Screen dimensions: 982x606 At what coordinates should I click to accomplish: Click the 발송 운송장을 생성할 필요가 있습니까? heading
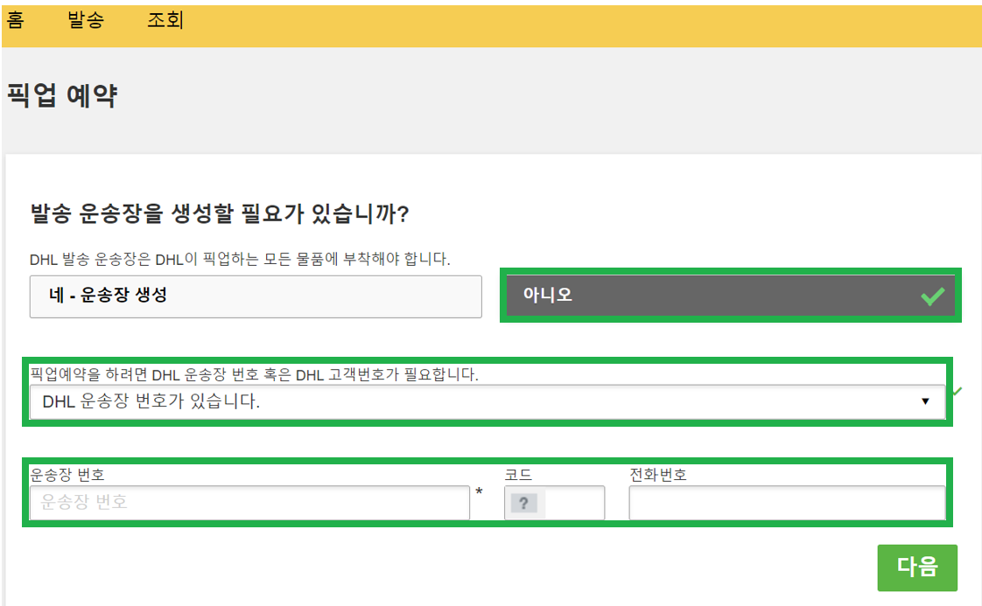point(219,214)
